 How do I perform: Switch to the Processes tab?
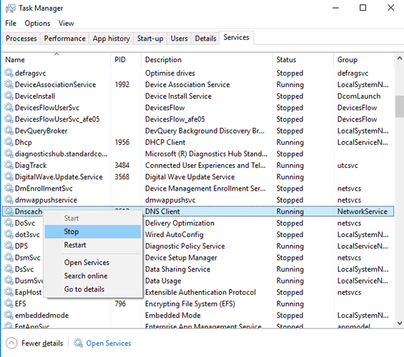pyautogui.click(x=21, y=39)
